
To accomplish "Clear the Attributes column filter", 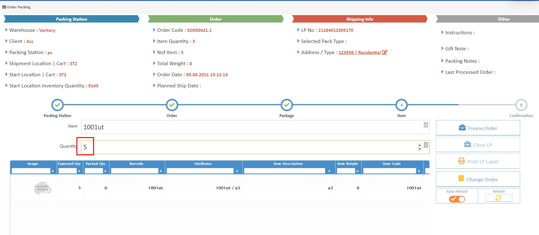I will click(x=237, y=171).
